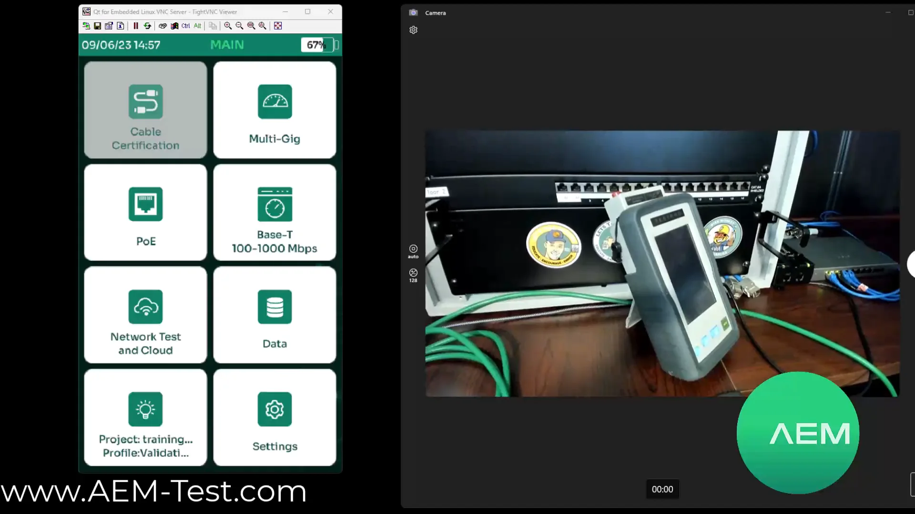
Task: Click the lightbulb project icon
Action: (x=145, y=409)
